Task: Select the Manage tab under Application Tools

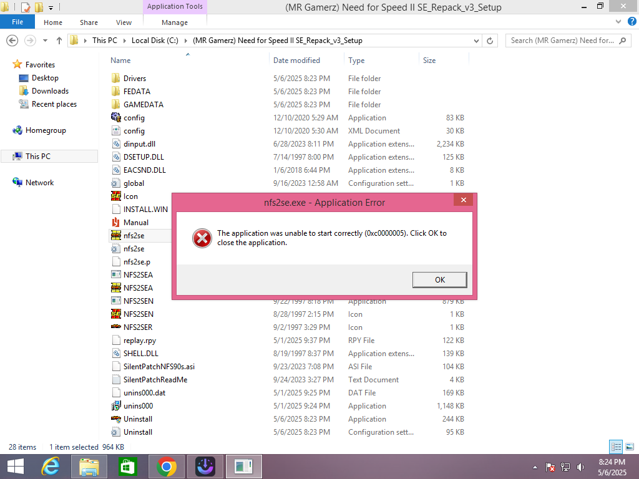Action: click(x=175, y=22)
